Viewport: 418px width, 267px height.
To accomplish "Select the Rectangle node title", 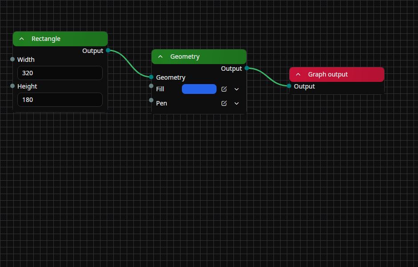I will [46, 39].
